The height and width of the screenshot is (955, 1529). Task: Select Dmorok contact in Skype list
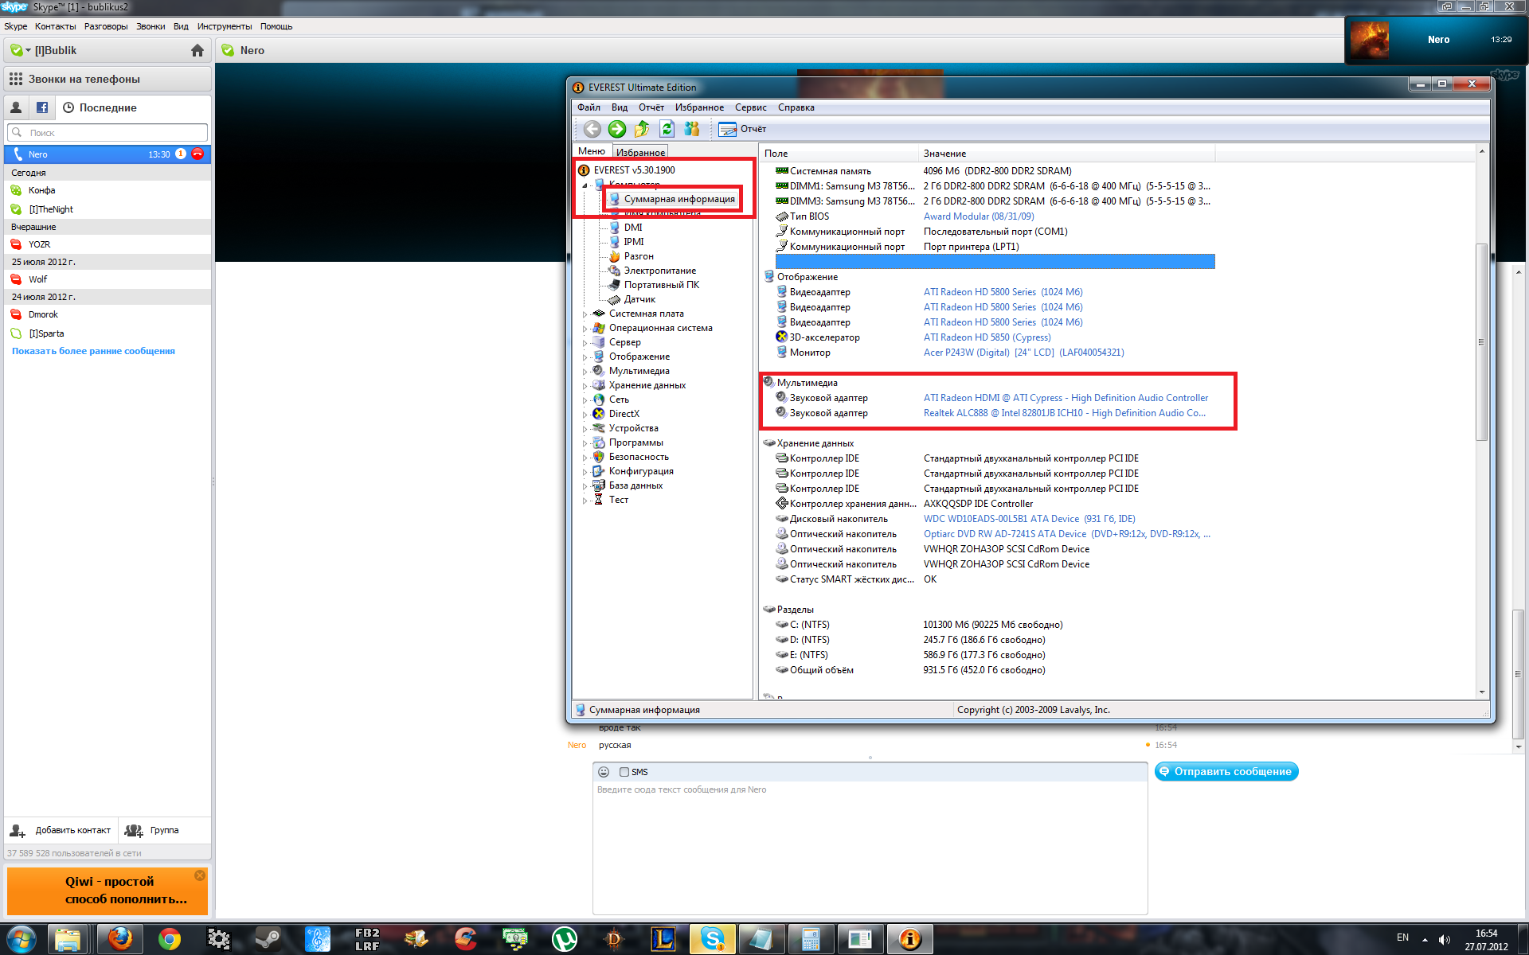point(108,315)
